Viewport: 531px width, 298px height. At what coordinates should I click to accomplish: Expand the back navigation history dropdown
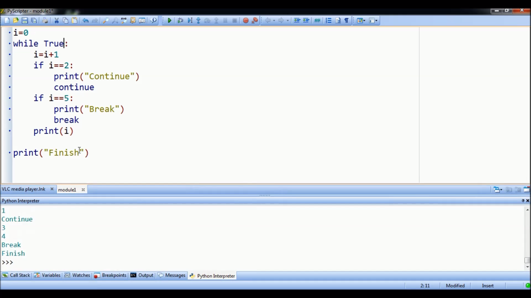click(274, 20)
